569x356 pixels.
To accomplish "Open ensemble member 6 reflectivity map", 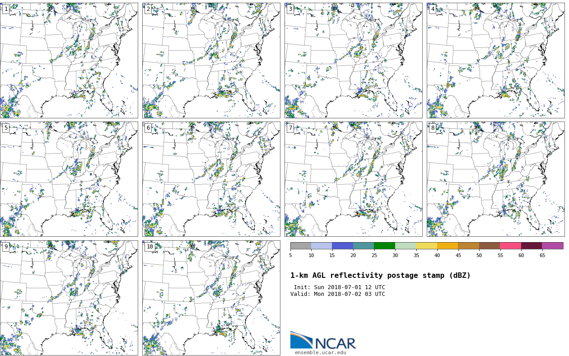I will 211,179.
